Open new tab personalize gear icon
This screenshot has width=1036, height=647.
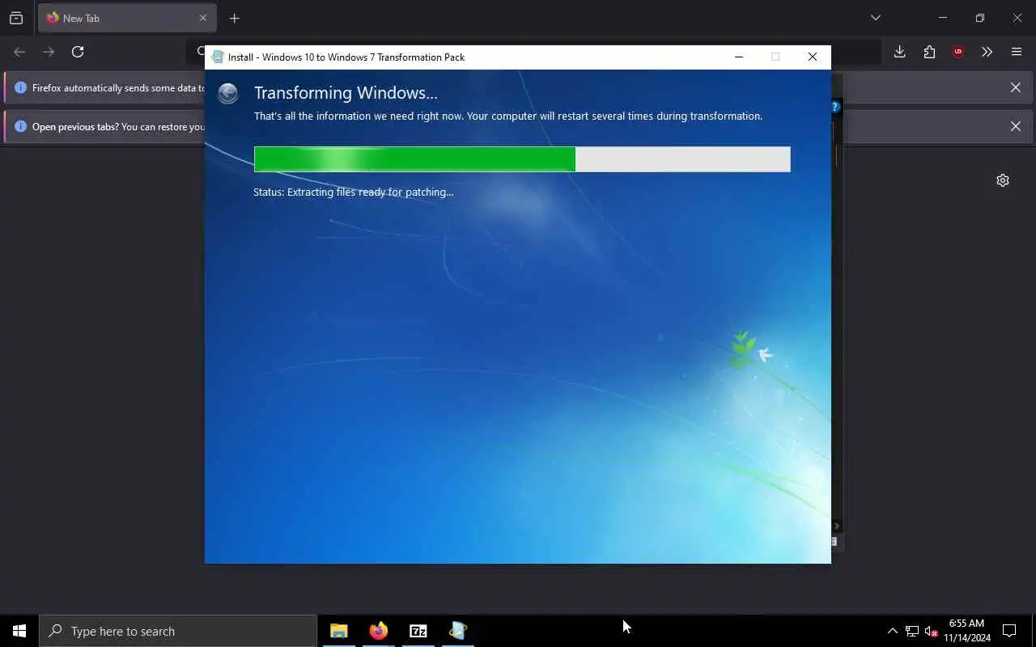1003,180
